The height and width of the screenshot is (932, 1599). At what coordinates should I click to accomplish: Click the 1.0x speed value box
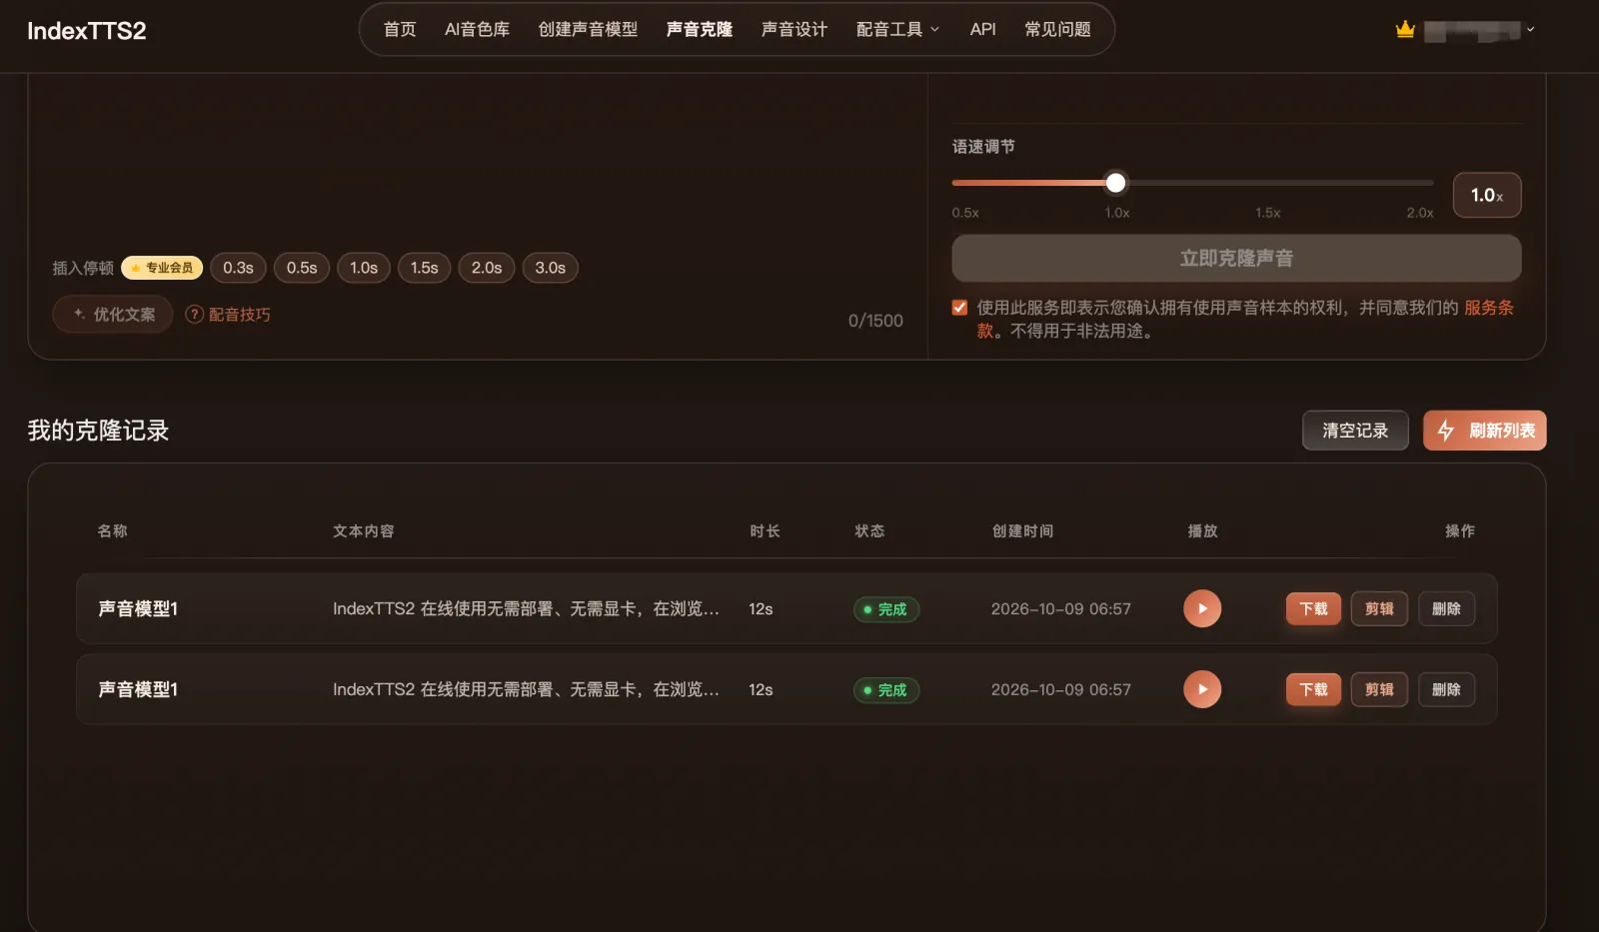1487,195
